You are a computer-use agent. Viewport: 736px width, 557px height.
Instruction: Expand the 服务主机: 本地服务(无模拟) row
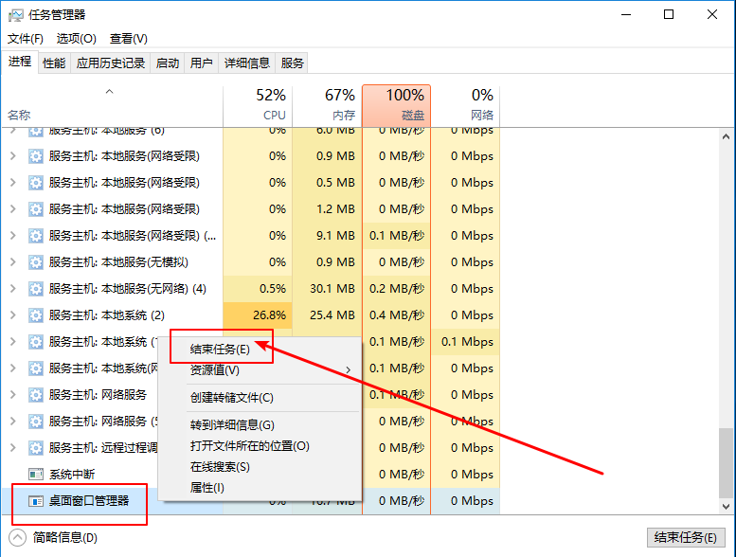13,262
